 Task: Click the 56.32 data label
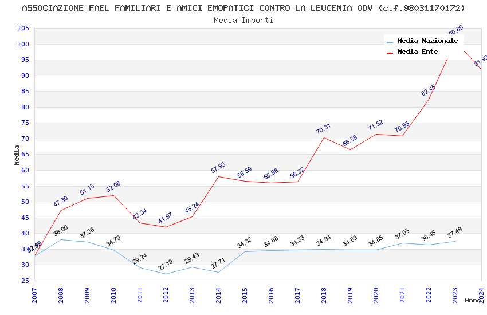(x=297, y=173)
